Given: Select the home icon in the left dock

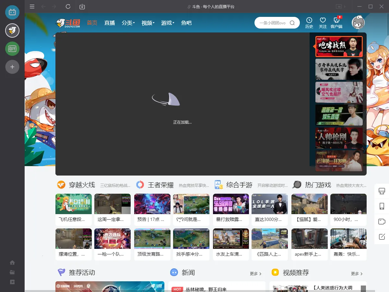Looking at the screenshot, I should point(12,262).
